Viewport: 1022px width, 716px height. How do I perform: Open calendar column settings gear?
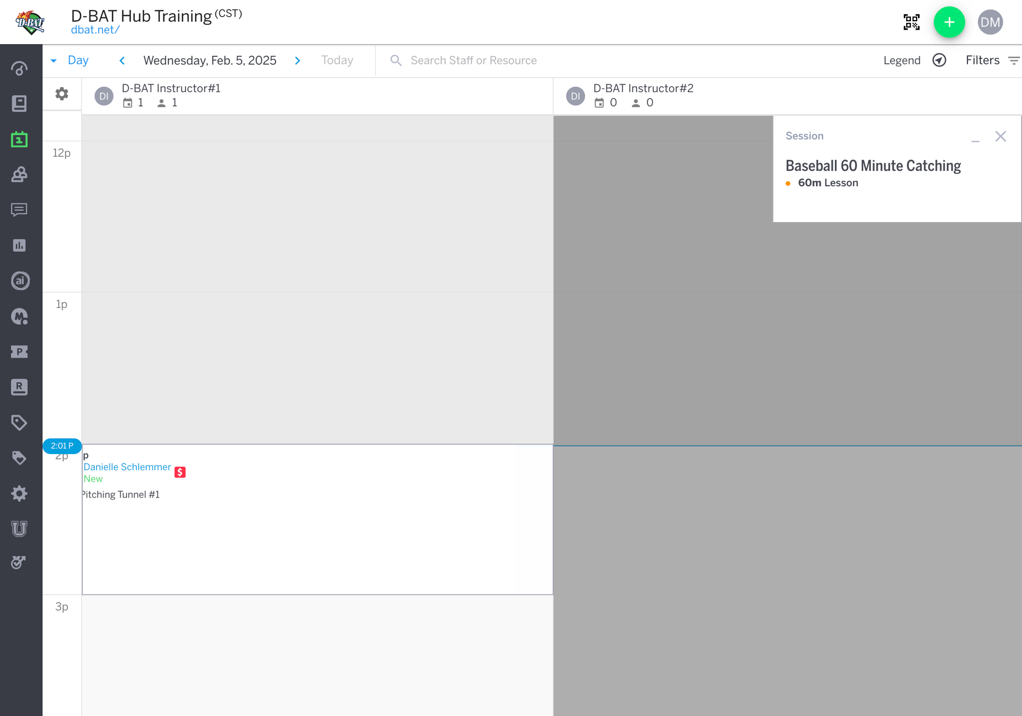pyautogui.click(x=62, y=94)
